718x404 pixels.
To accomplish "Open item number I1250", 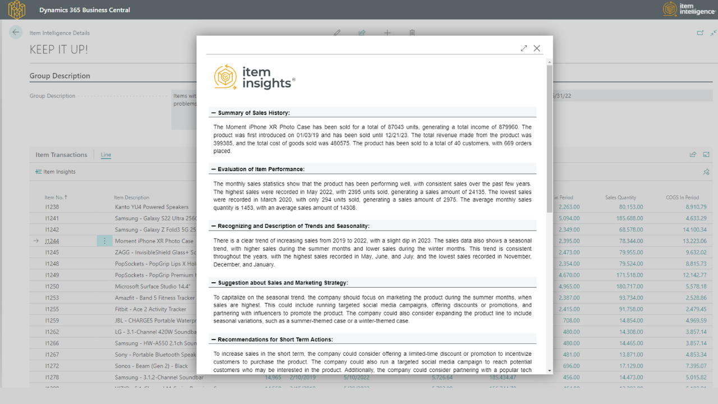I will (x=52, y=287).
